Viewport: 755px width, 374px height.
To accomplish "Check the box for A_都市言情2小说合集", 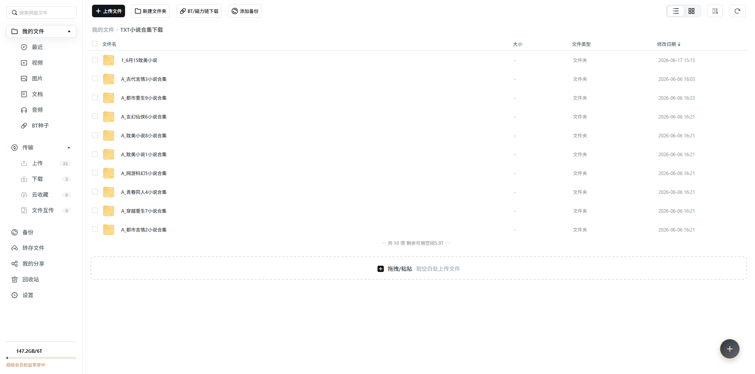I will click(95, 229).
